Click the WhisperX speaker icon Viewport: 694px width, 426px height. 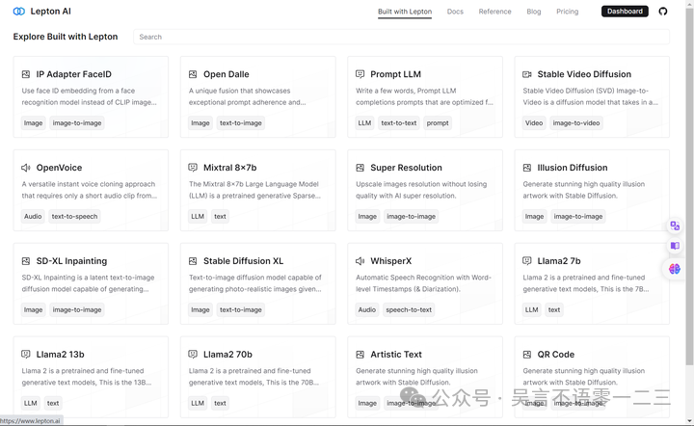tap(360, 261)
